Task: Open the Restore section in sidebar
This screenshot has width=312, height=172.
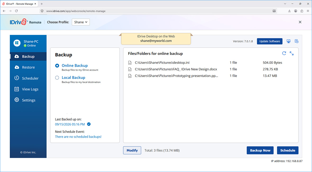Action: (28, 67)
